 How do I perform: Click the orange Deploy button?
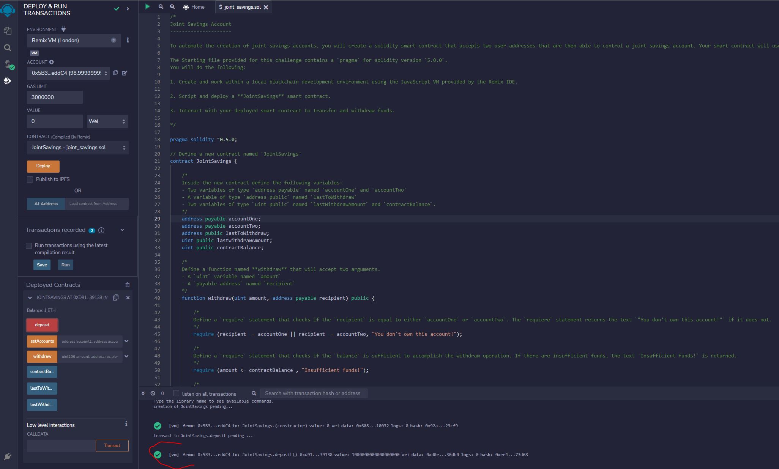tap(43, 166)
